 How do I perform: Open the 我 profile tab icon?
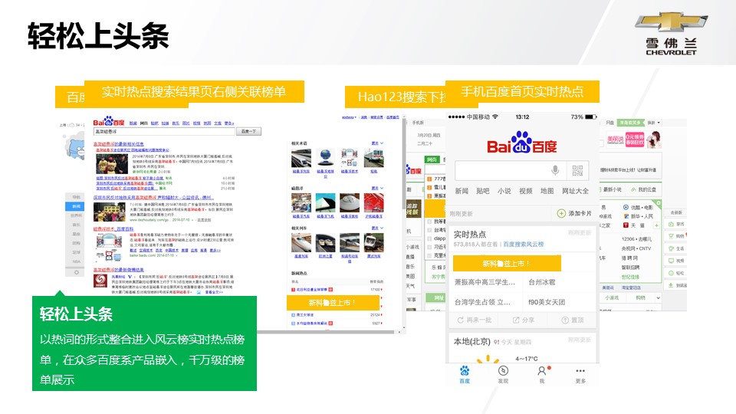tap(542, 370)
